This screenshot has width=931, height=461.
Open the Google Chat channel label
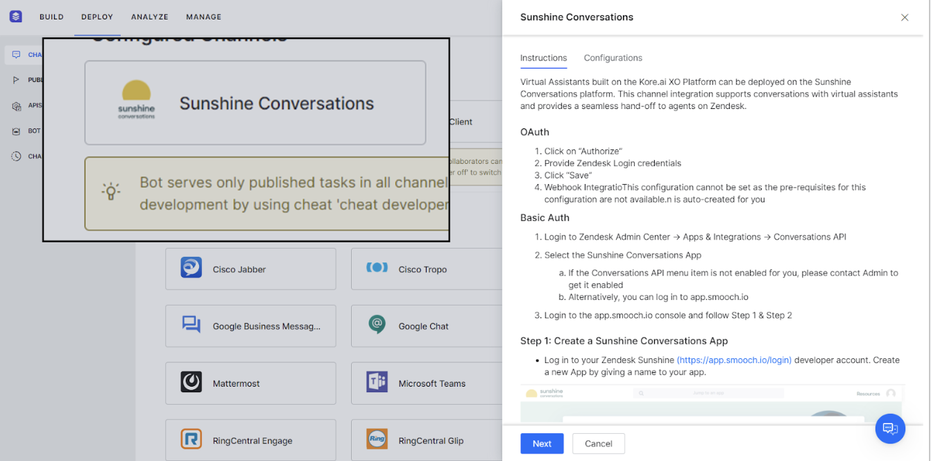pos(423,326)
